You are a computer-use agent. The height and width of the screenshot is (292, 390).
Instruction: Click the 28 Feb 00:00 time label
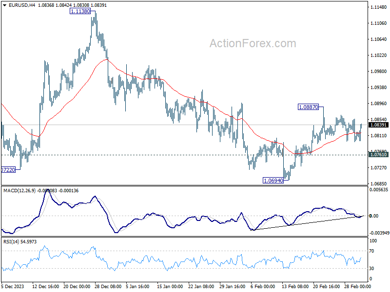357,286
